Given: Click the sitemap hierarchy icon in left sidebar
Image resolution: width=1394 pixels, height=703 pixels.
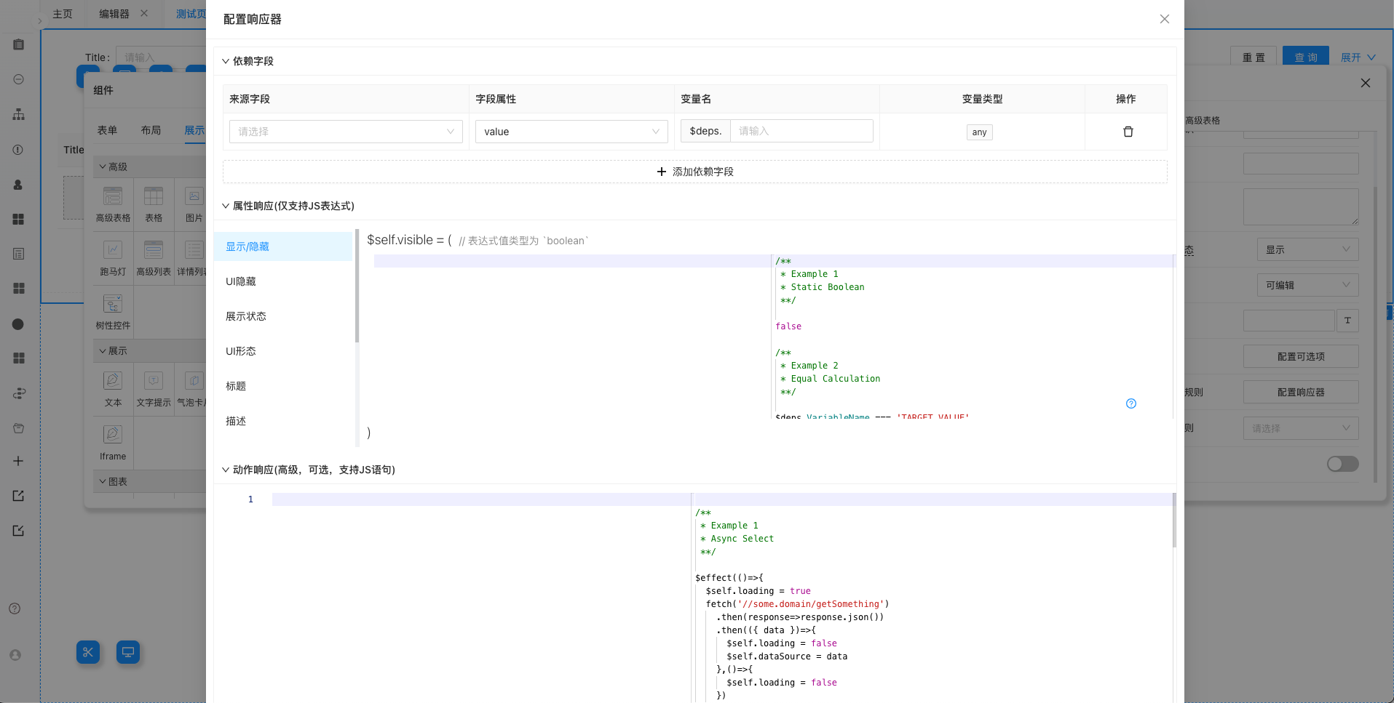Looking at the screenshot, I should pos(18,114).
